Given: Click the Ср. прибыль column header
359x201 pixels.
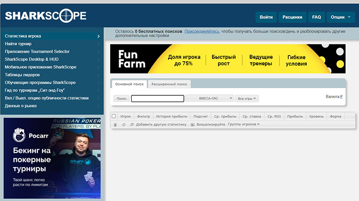Looking at the screenshot, I should [x=225, y=116].
